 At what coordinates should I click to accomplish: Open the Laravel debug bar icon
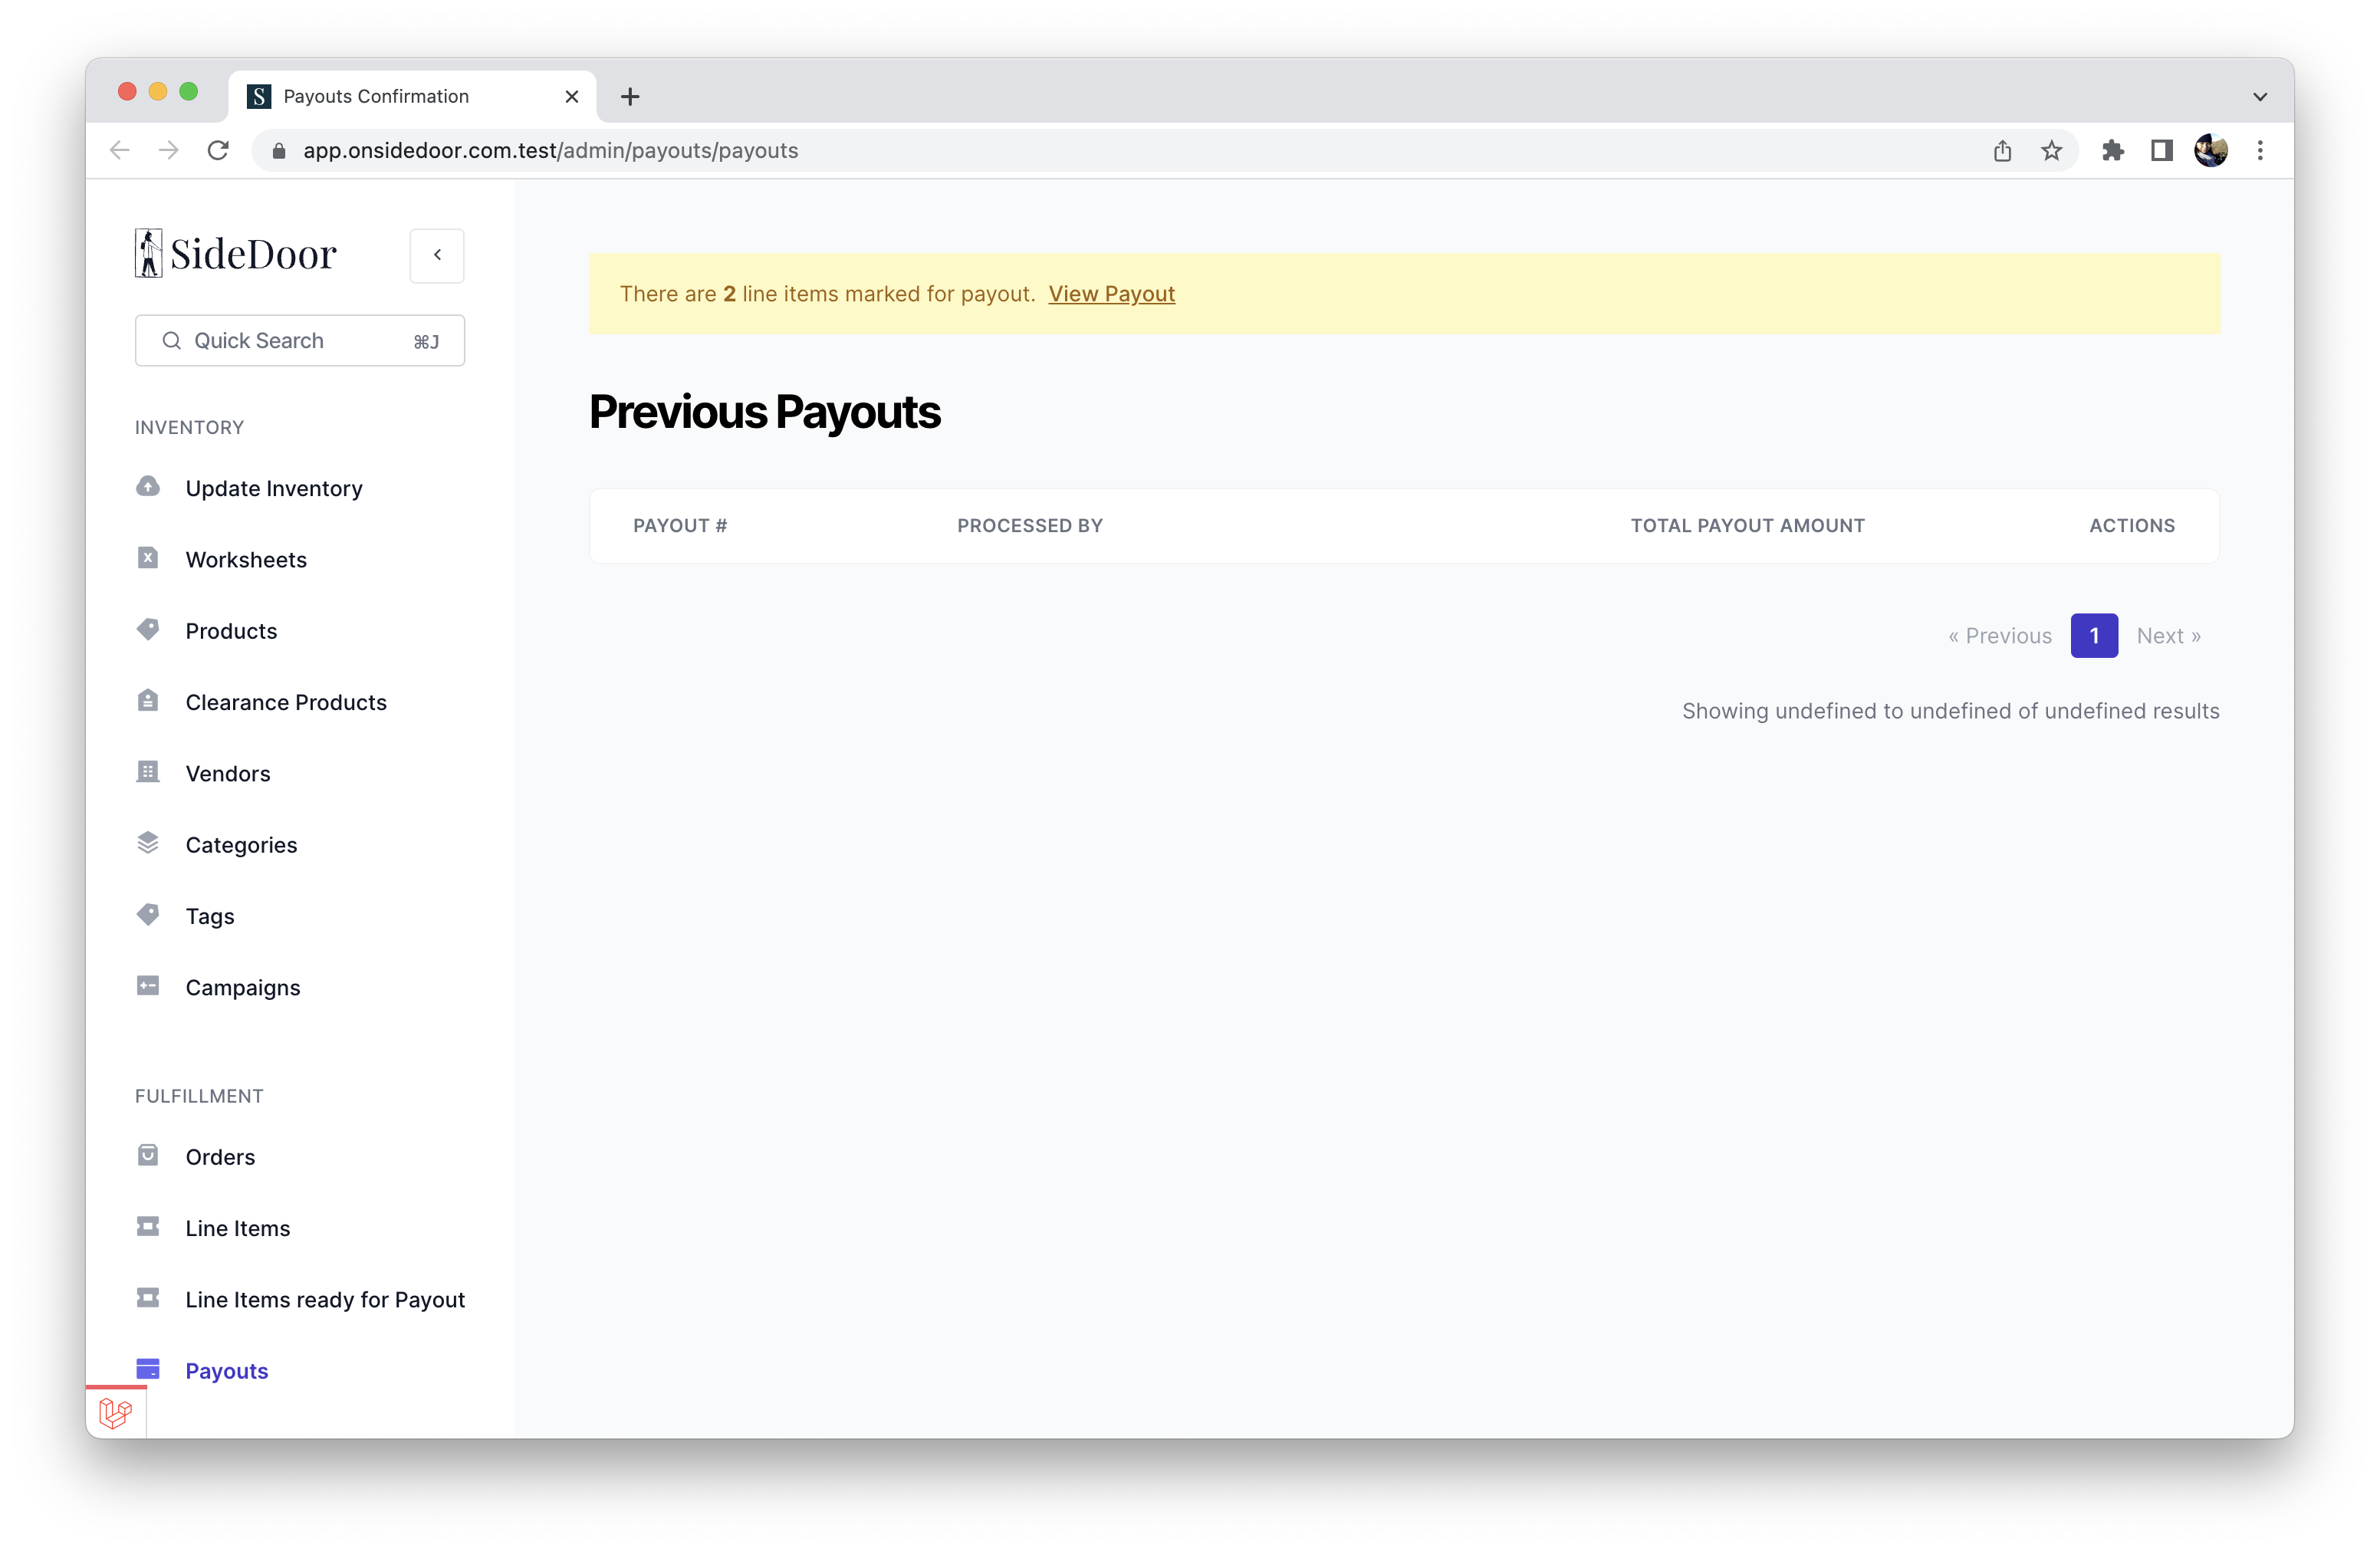116,1413
